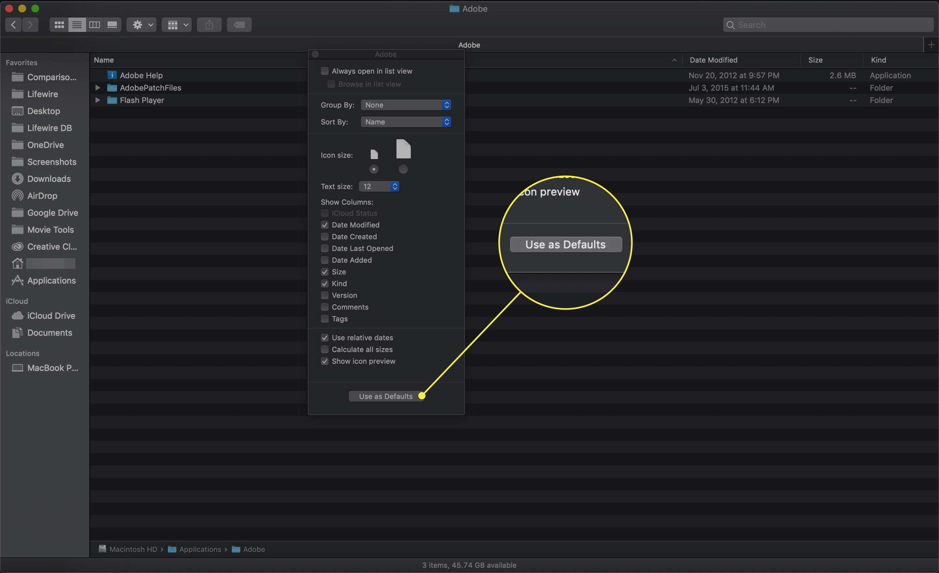Viewport: 939px width, 573px height.
Task: Select the Flash Player folder
Action: click(x=142, y=100)
